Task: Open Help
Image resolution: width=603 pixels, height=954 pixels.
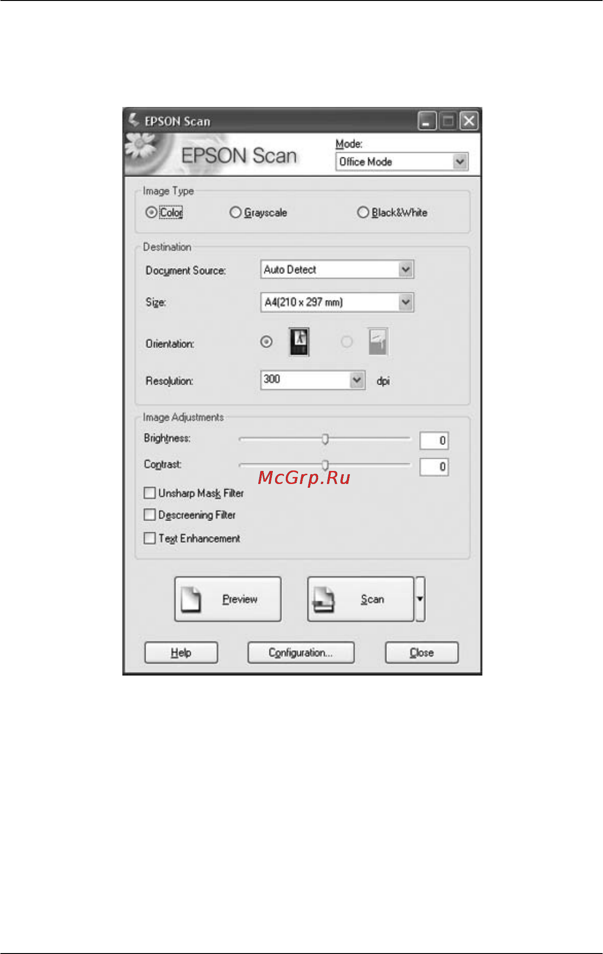Action: click(181, 653)
